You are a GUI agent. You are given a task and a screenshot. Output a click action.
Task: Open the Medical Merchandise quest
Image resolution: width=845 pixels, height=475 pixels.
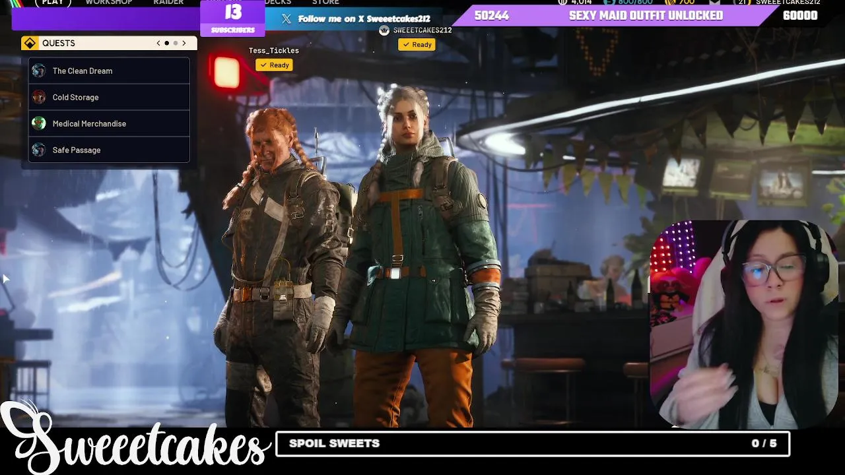pos(109,123)
